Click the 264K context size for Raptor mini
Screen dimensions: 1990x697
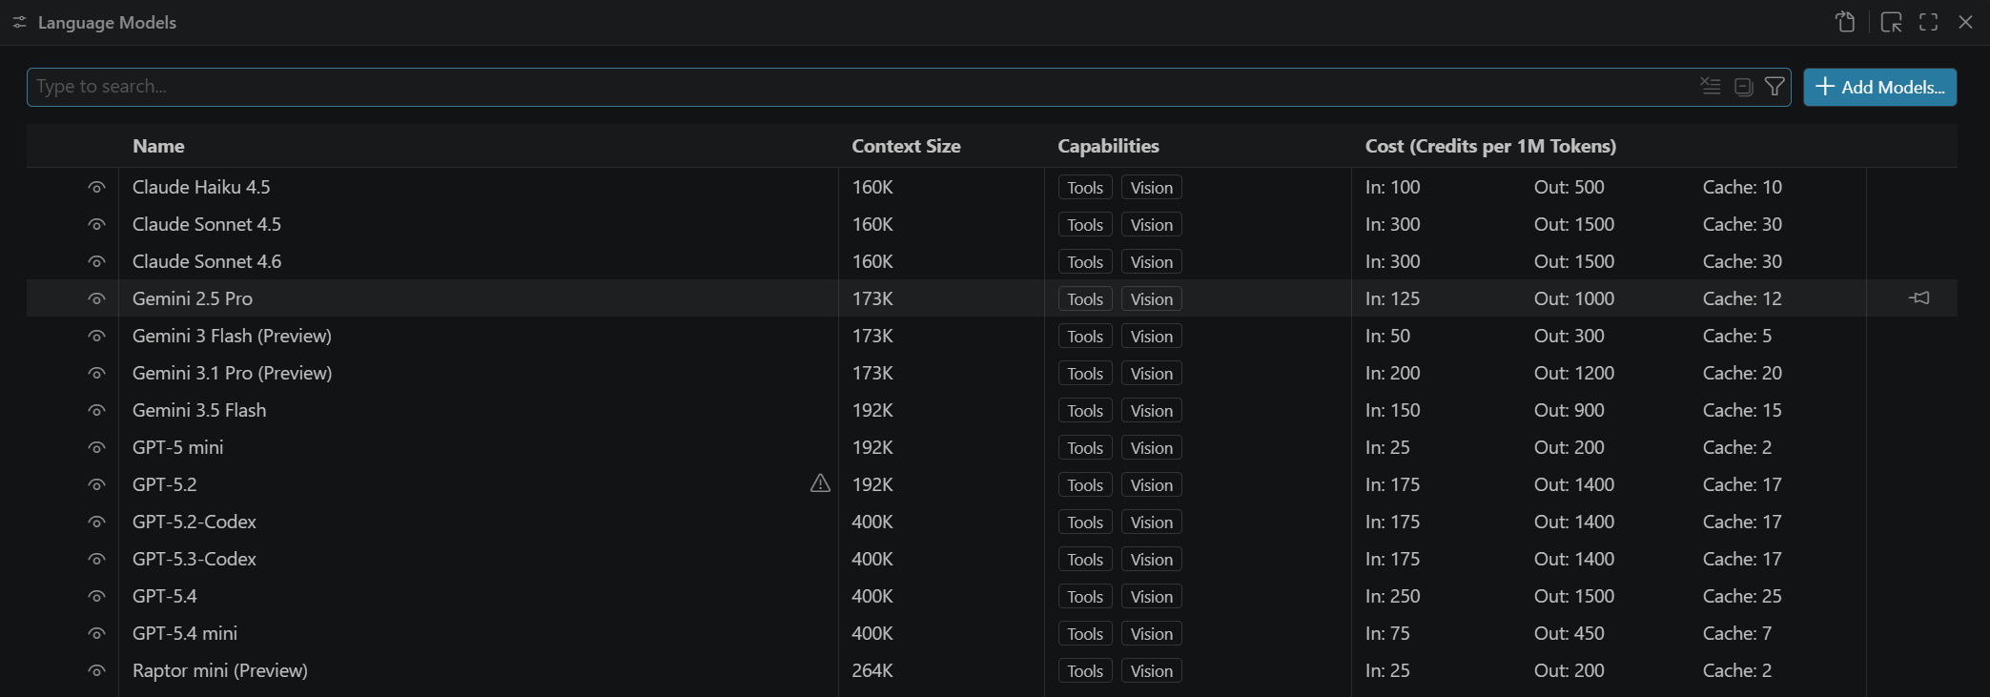pyautogui.click(x=872, y=670)
